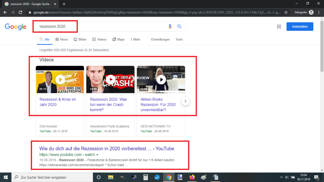Open the Google apps grid
This screenshot has width=324, height=182.
pos(279,27)
